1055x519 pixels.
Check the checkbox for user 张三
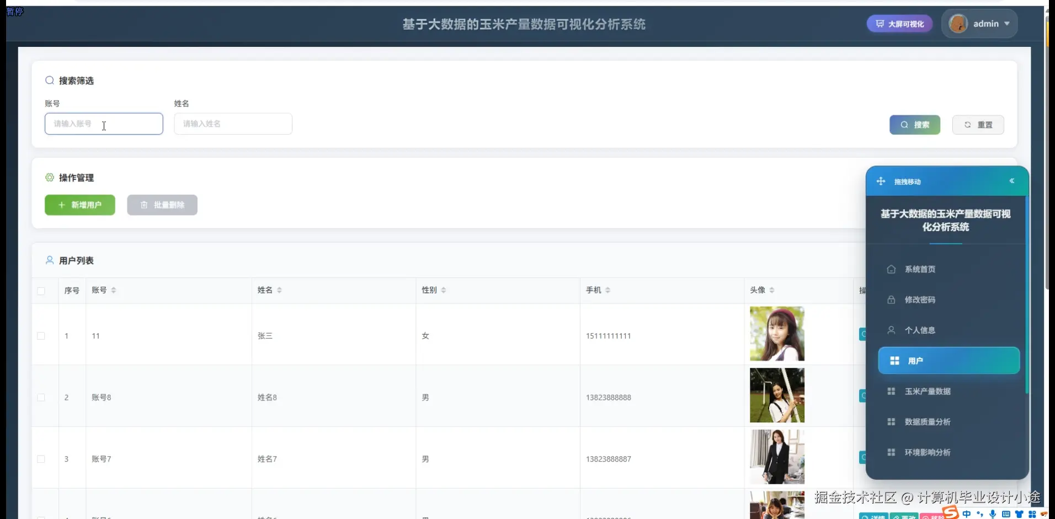41,336
